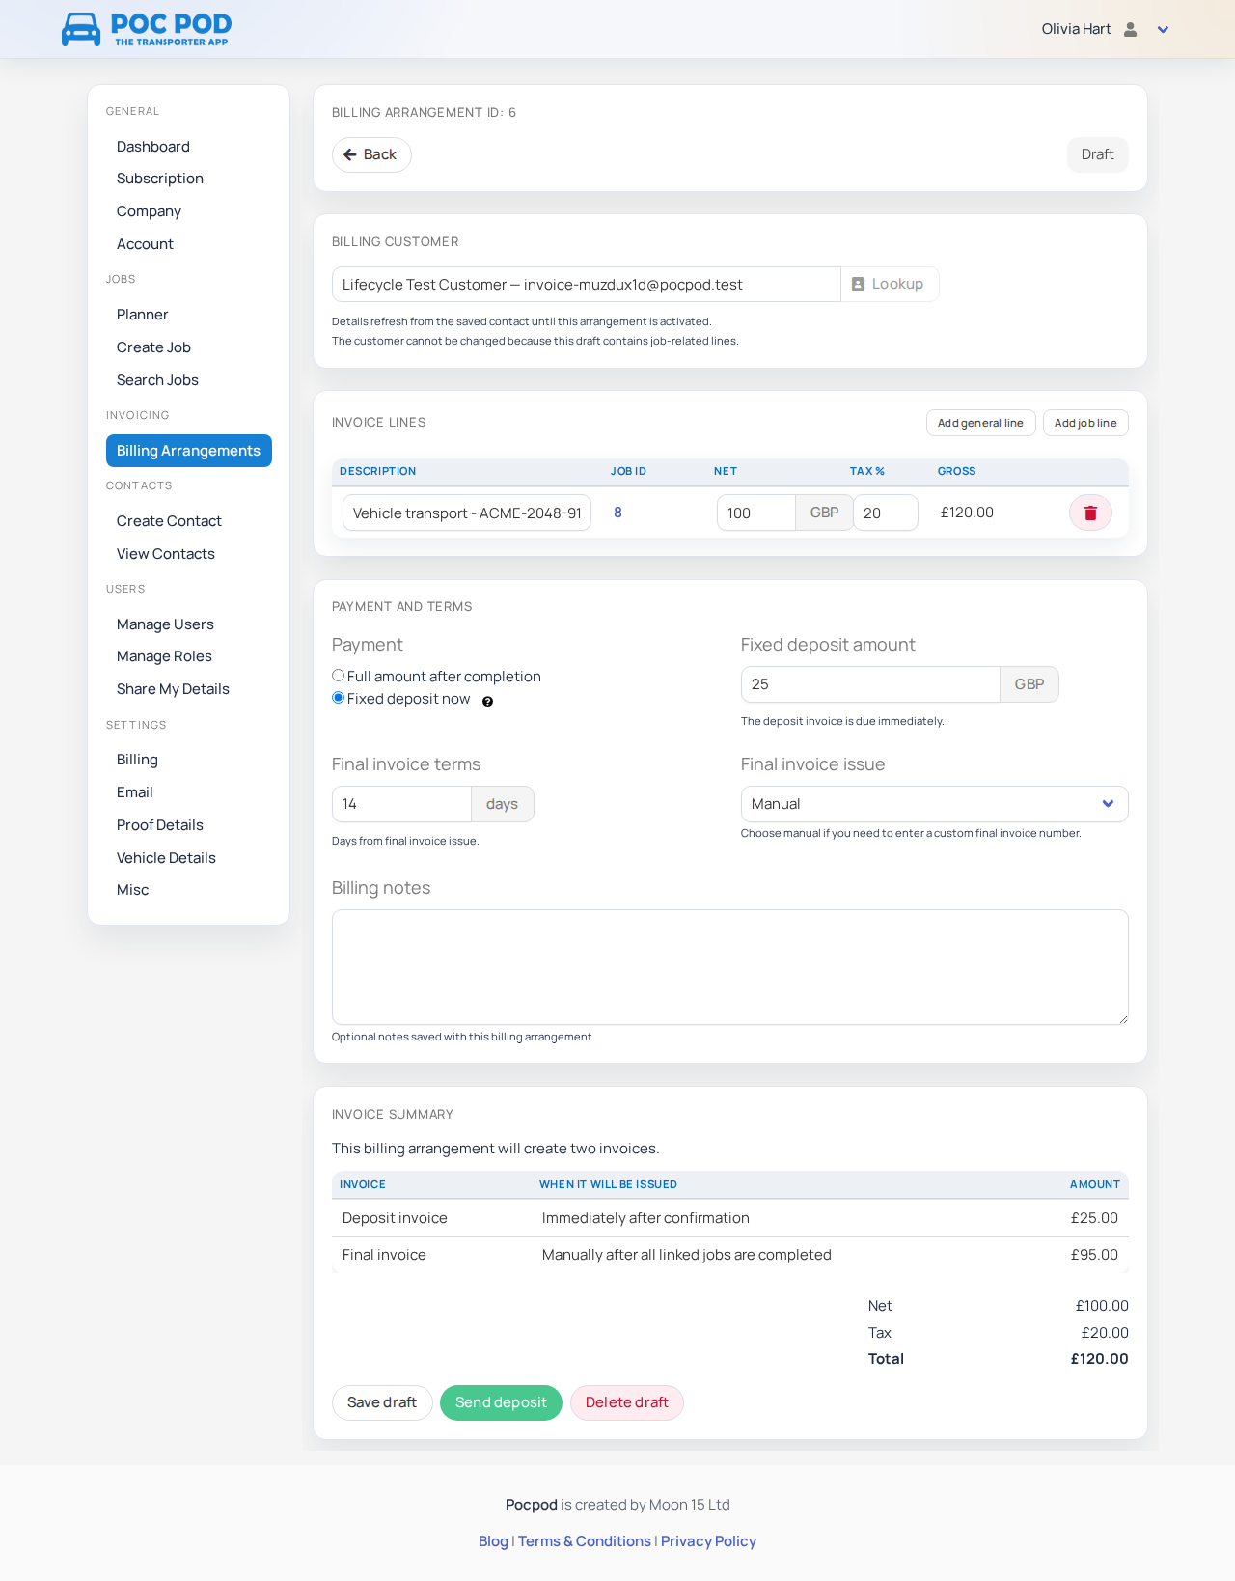Click the user profile icon beside Olivia Hart
This screenshot has height=1581, width=1235.
point(1131,29)
